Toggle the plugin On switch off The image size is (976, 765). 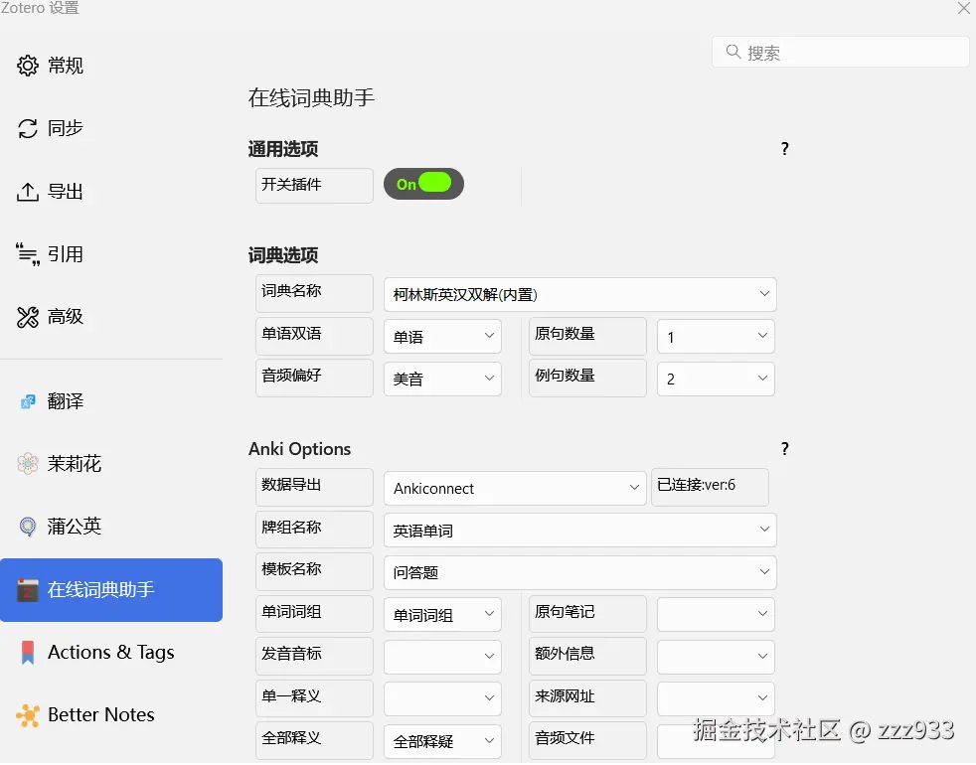coord(423,184)
